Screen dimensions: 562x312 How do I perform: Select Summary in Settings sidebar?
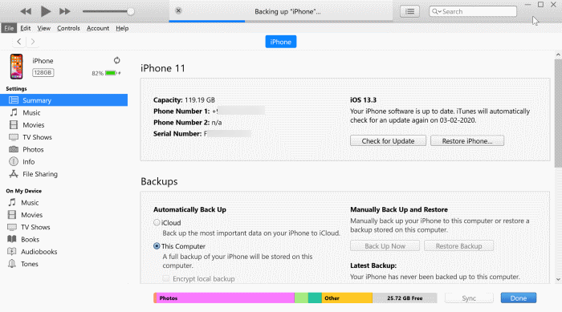tap(63, 100)
